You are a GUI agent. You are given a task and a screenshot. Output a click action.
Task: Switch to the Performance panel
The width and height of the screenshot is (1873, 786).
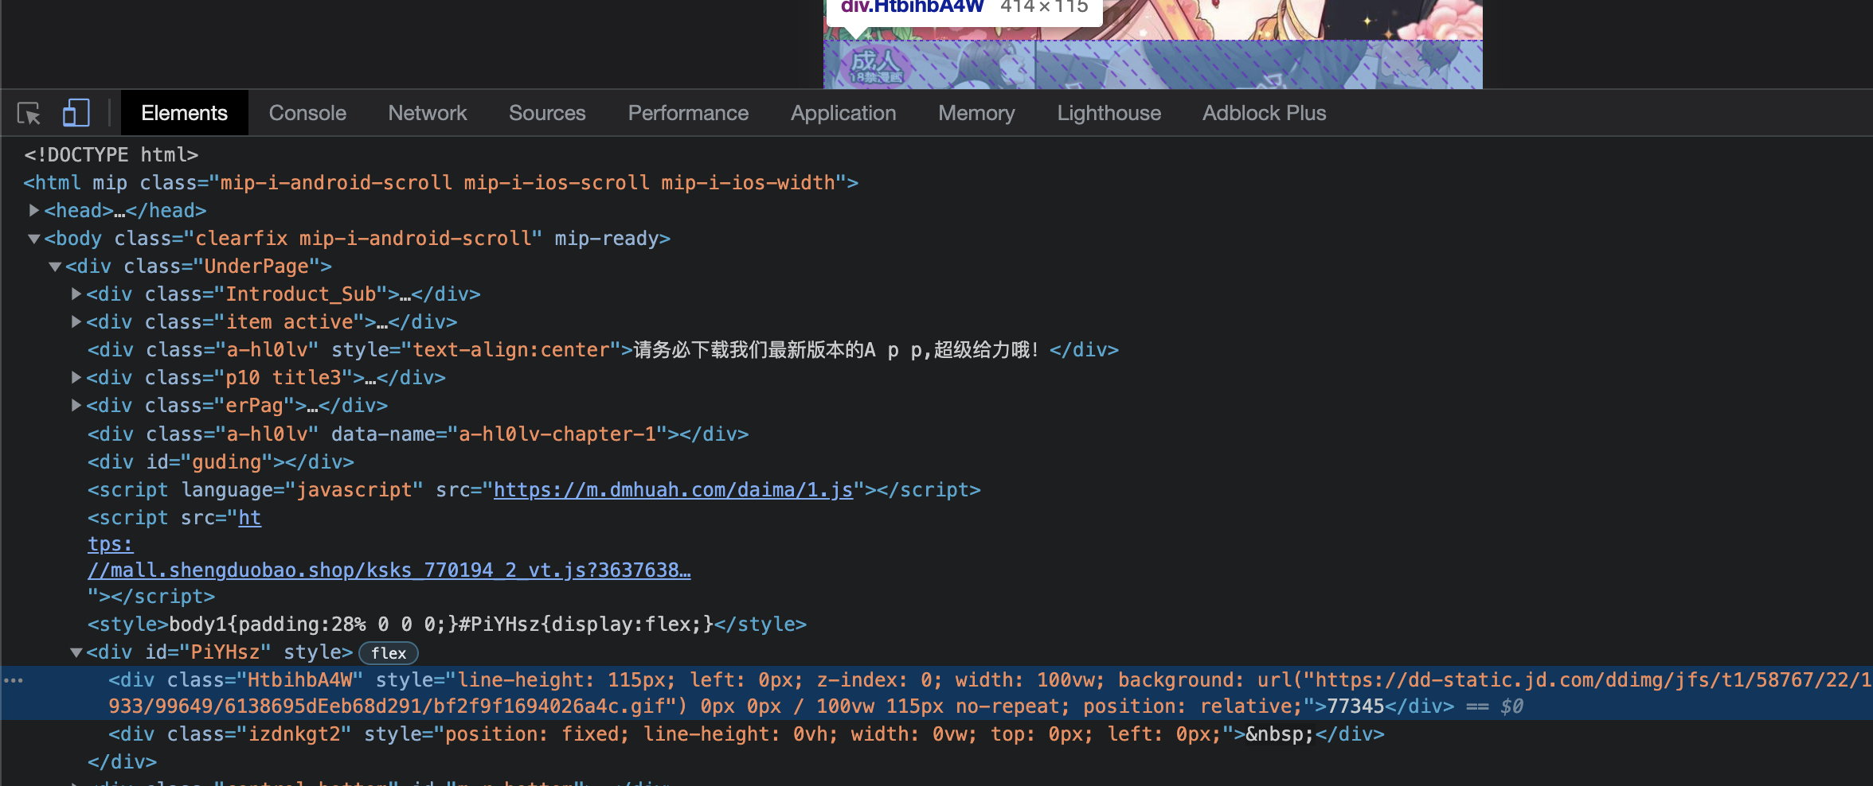(688, 113)
